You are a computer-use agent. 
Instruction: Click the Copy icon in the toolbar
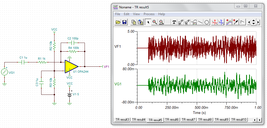[134, 22]
